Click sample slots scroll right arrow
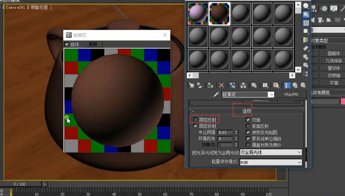 (x=292, y=76)
